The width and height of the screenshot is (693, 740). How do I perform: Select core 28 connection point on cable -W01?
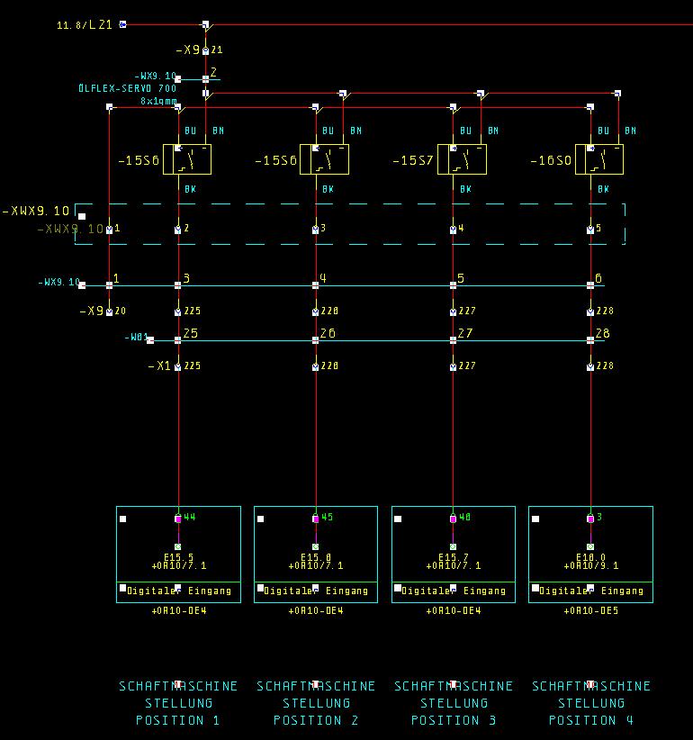590,340
